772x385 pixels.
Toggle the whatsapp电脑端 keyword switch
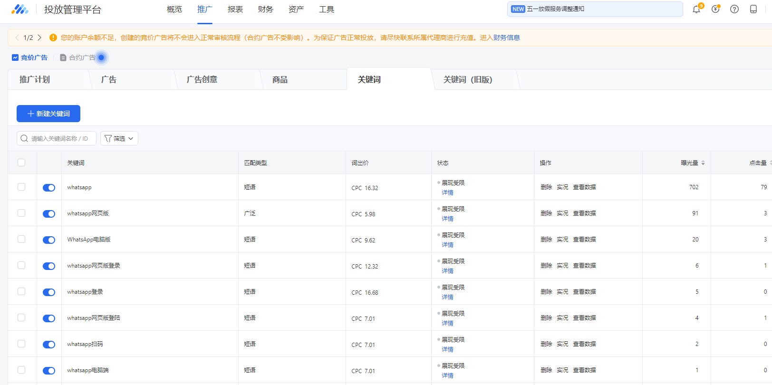pyautogui.click(x=49, y=371)
